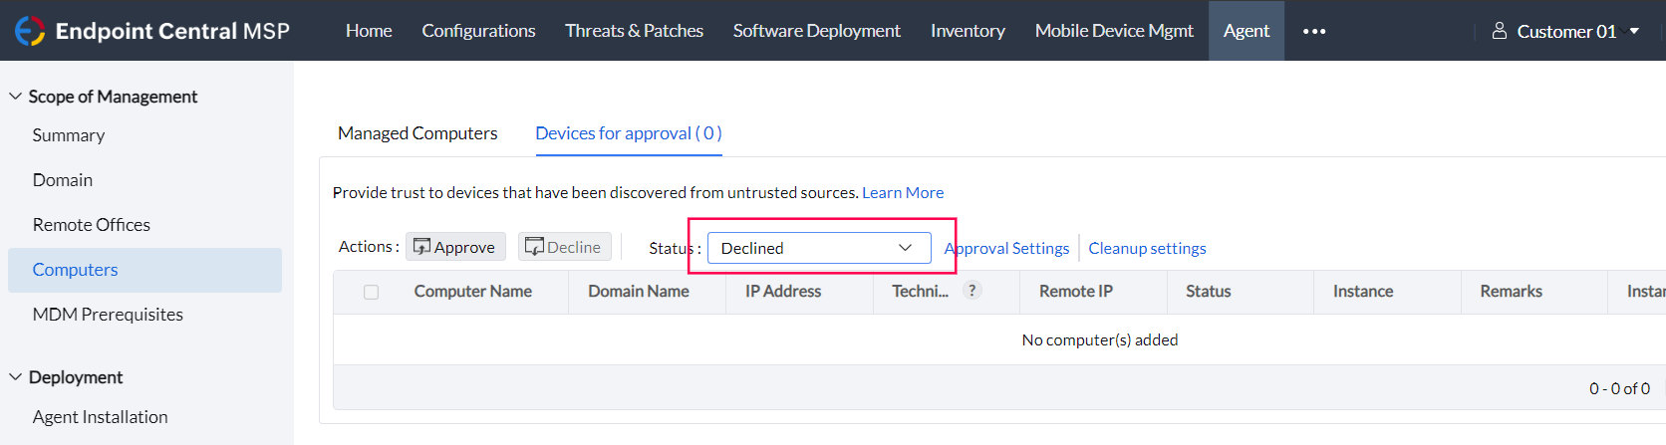Image resolution: width=1666 pixels, height=445 pixels.
Task: Click the Technician column help icon
Action: tap(972, 291)
